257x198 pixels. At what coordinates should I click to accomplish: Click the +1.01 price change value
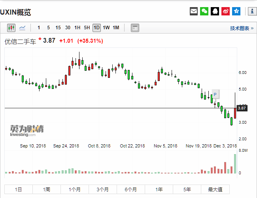(66, 41)
